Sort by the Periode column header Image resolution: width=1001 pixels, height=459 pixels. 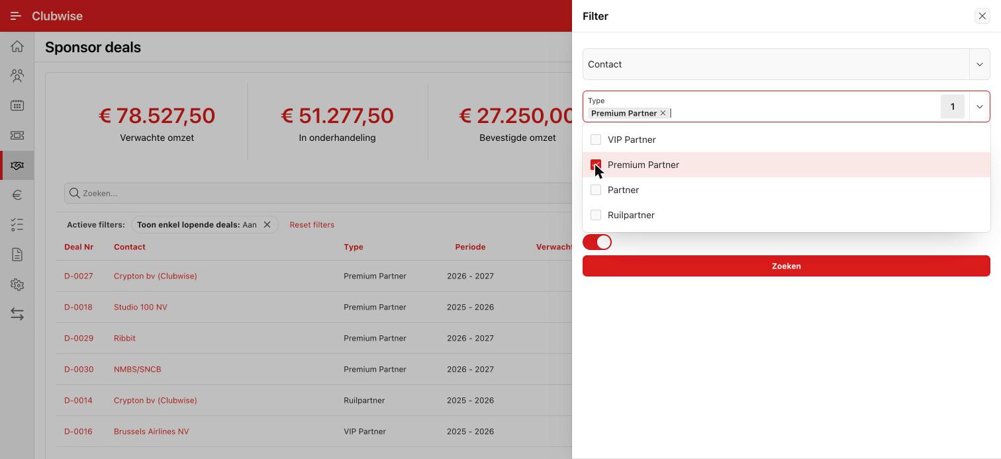[470, 247]
